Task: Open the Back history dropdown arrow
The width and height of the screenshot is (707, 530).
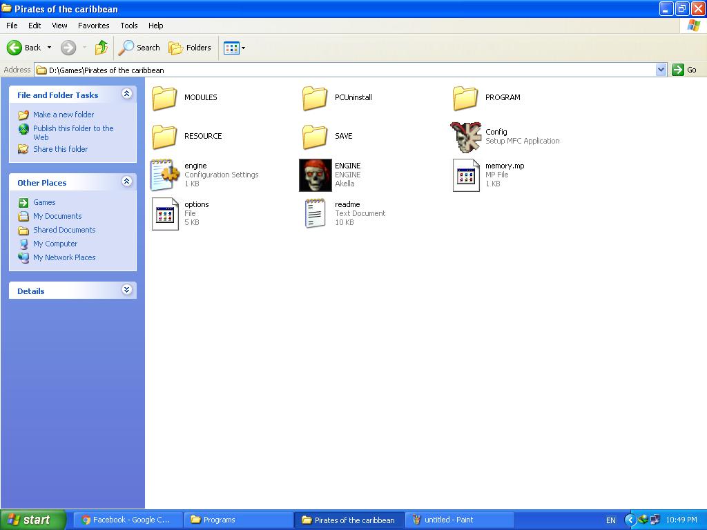Action: coord(49,48)
